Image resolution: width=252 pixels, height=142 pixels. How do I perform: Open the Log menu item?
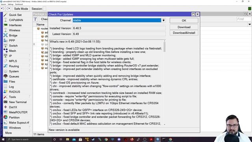pyautogui.click(x=11, y=87)
